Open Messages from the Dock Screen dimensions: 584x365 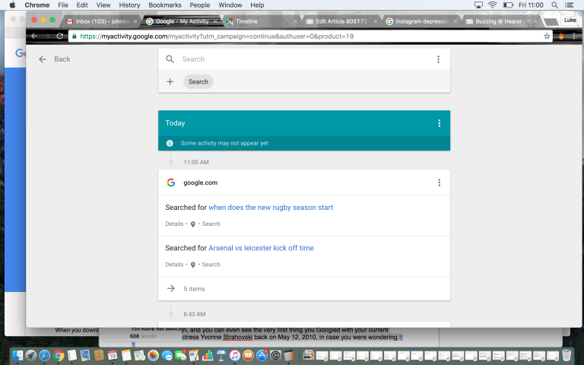pos(167,355)
